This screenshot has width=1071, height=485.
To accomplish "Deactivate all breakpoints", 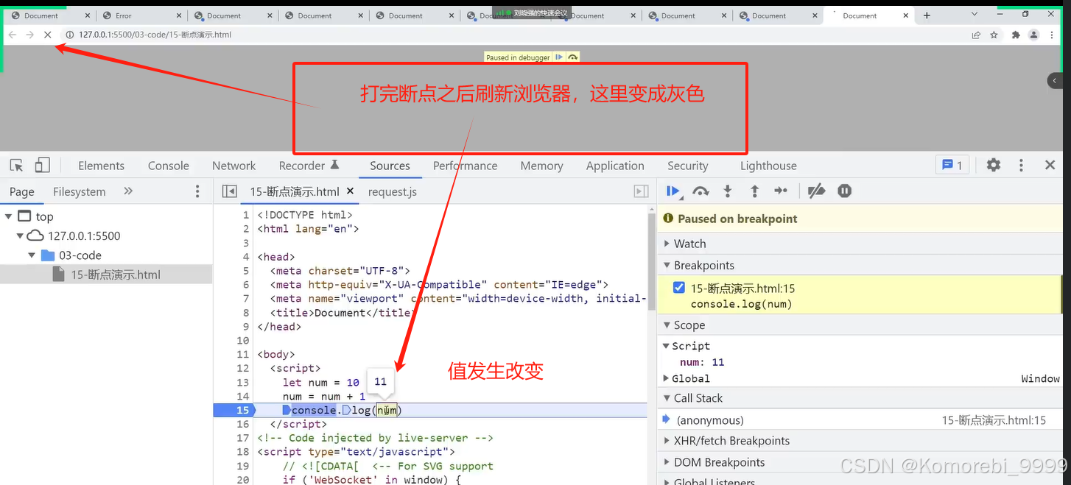I will [815, 191].
